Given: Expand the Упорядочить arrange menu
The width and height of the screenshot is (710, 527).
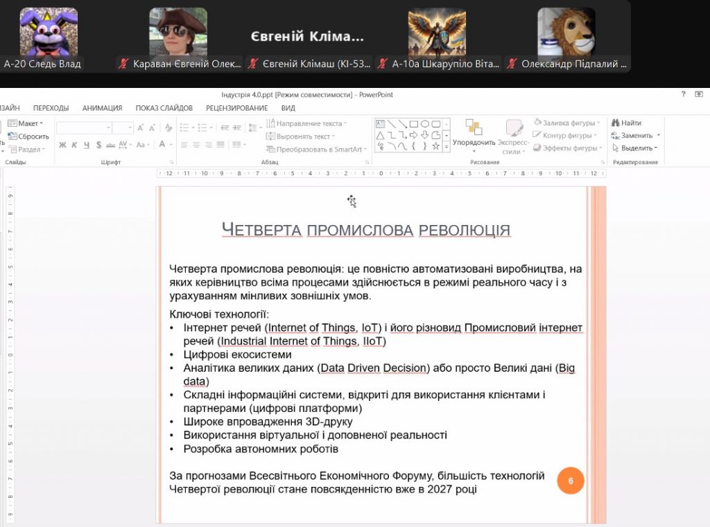Looking at the screenshot, I should pyautogui.click(x=474, y=136).
